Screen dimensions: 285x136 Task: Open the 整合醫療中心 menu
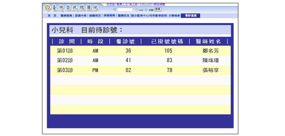140,16
